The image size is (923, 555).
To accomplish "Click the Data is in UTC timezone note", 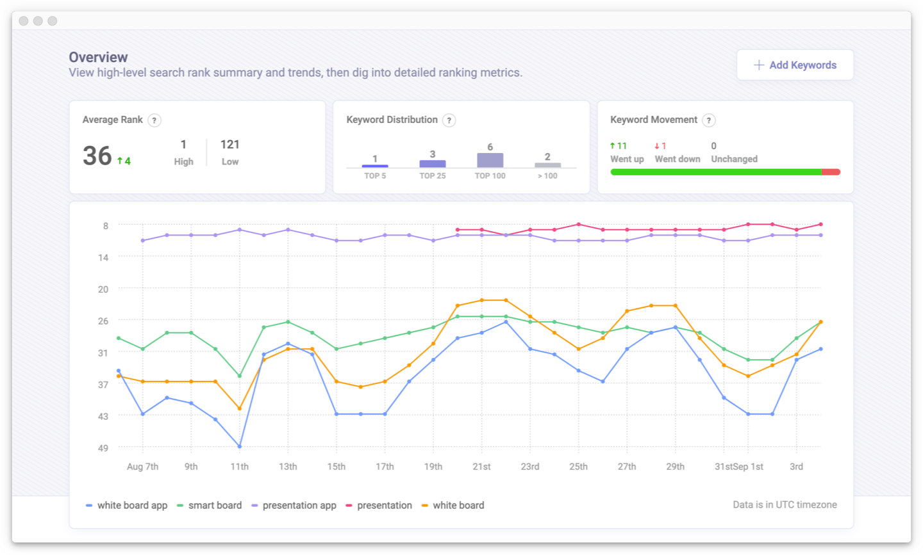I will pyautogui.click(x=785, y=504).
